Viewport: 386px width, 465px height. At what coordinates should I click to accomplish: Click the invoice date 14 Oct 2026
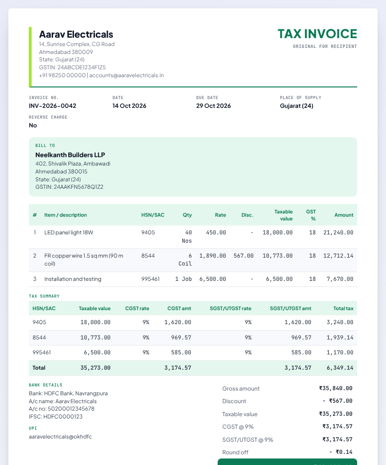pos(129,106)
